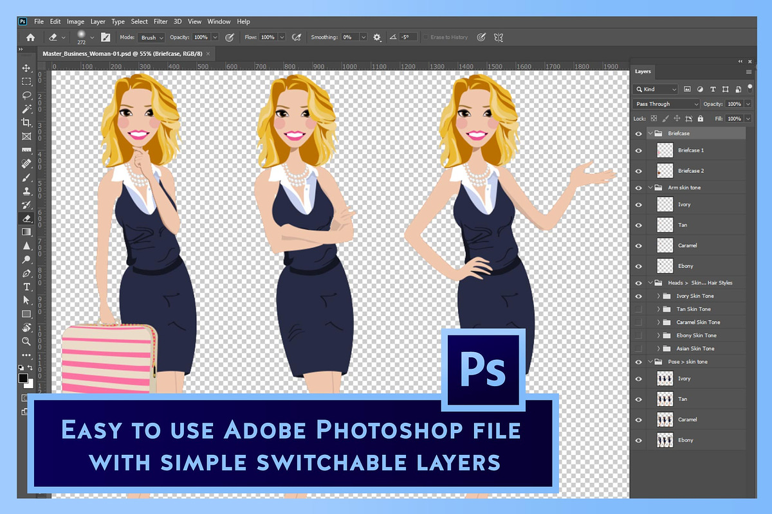Open the Layer menu
This screenshot has height=514, width=772.
pyautogui.click(x=98, y=21)
